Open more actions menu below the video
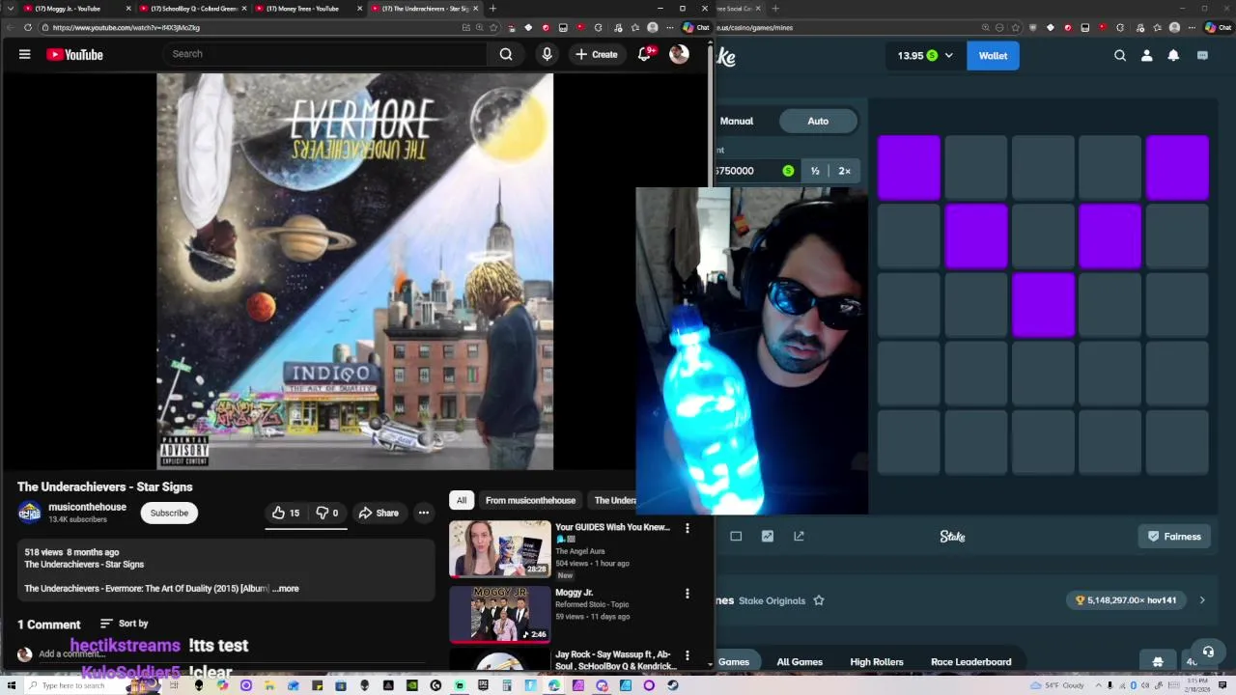This screenshot has height=695, width=1236. point(423,513)
